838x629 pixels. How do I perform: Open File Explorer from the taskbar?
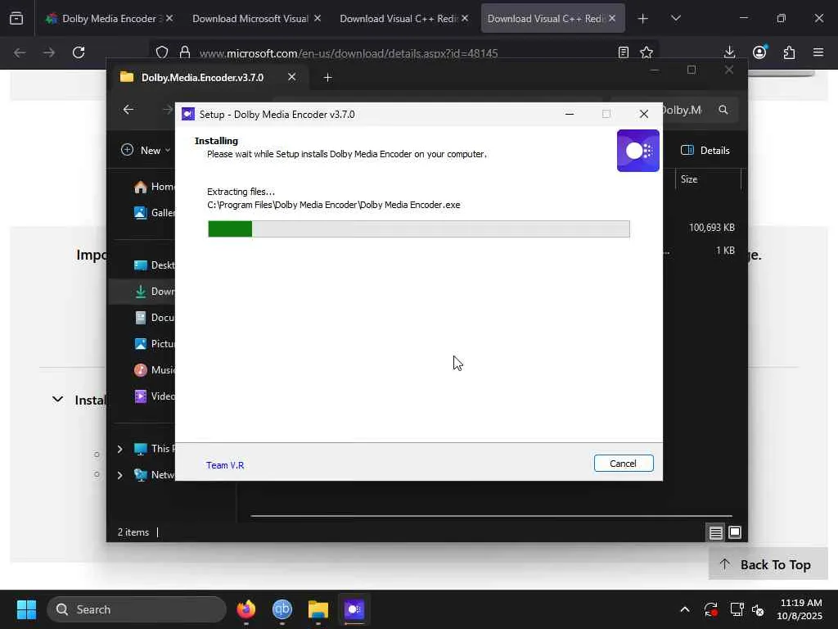318,609
